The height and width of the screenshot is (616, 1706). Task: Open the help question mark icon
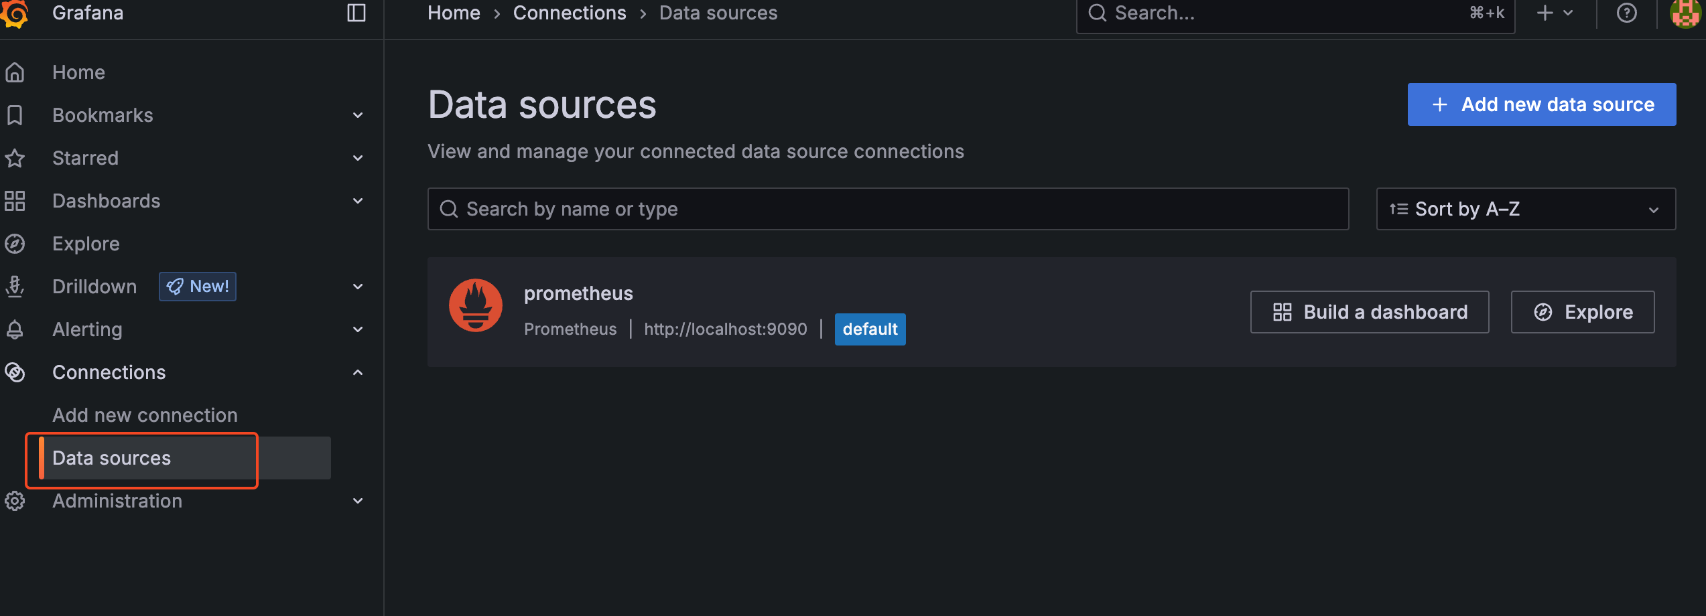[x=1626, y=13]
